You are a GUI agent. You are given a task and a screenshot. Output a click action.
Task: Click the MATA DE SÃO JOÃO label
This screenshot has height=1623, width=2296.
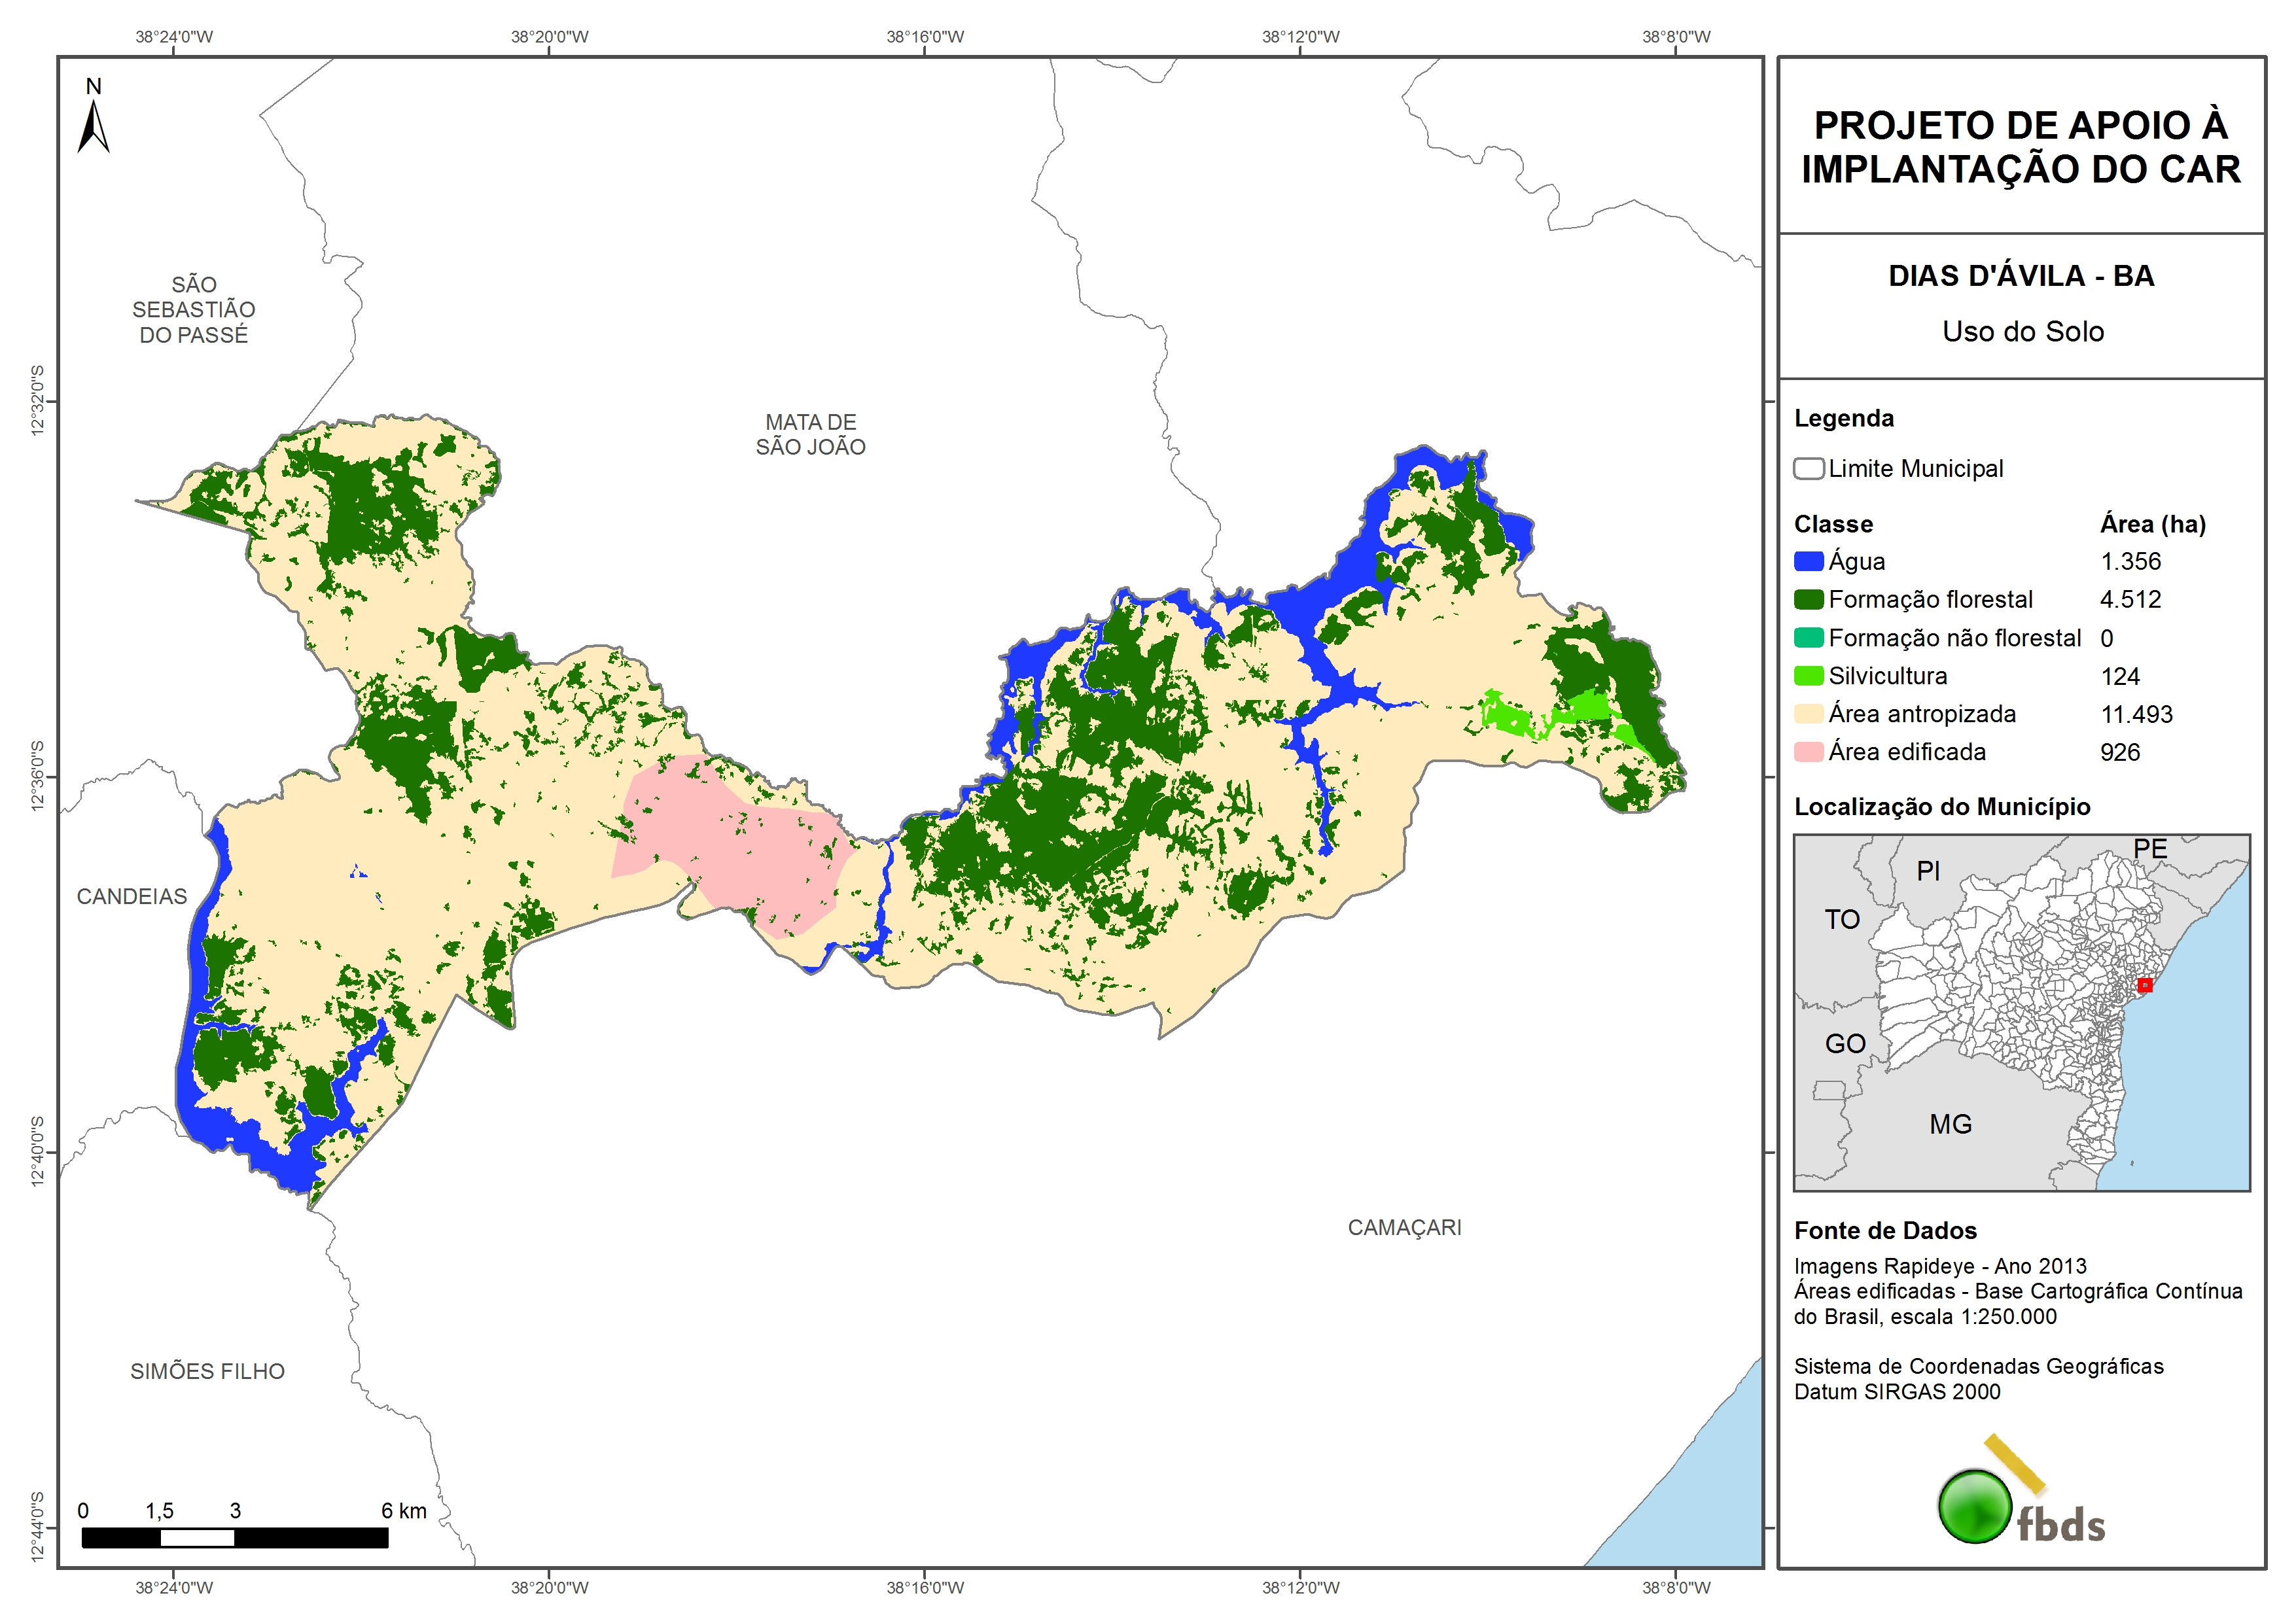810,435
